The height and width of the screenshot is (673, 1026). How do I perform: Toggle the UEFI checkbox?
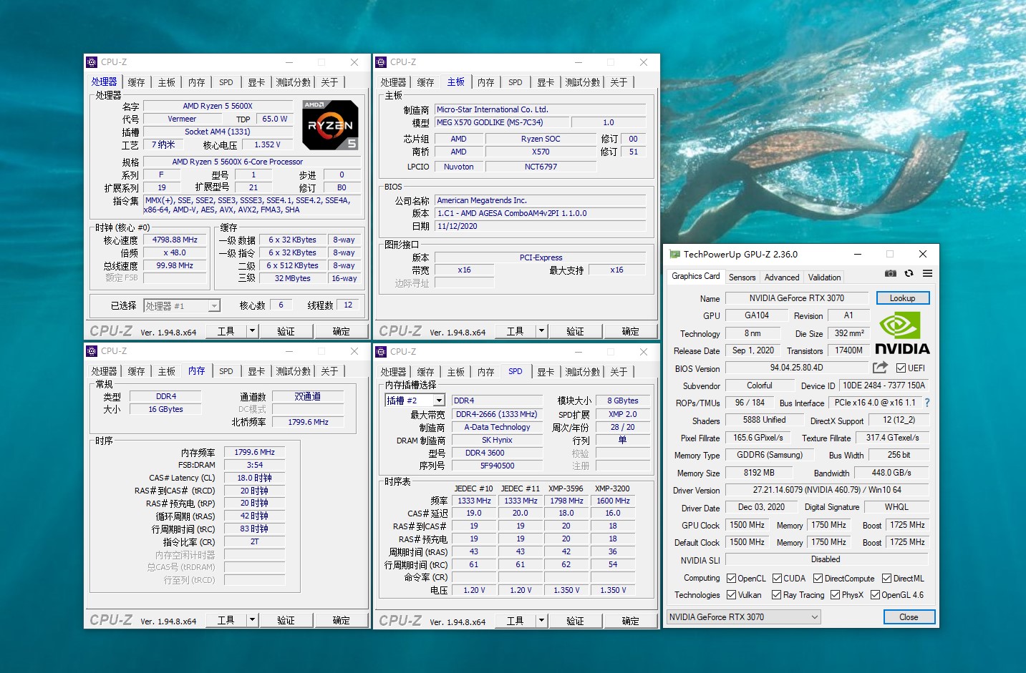[901, 368]
